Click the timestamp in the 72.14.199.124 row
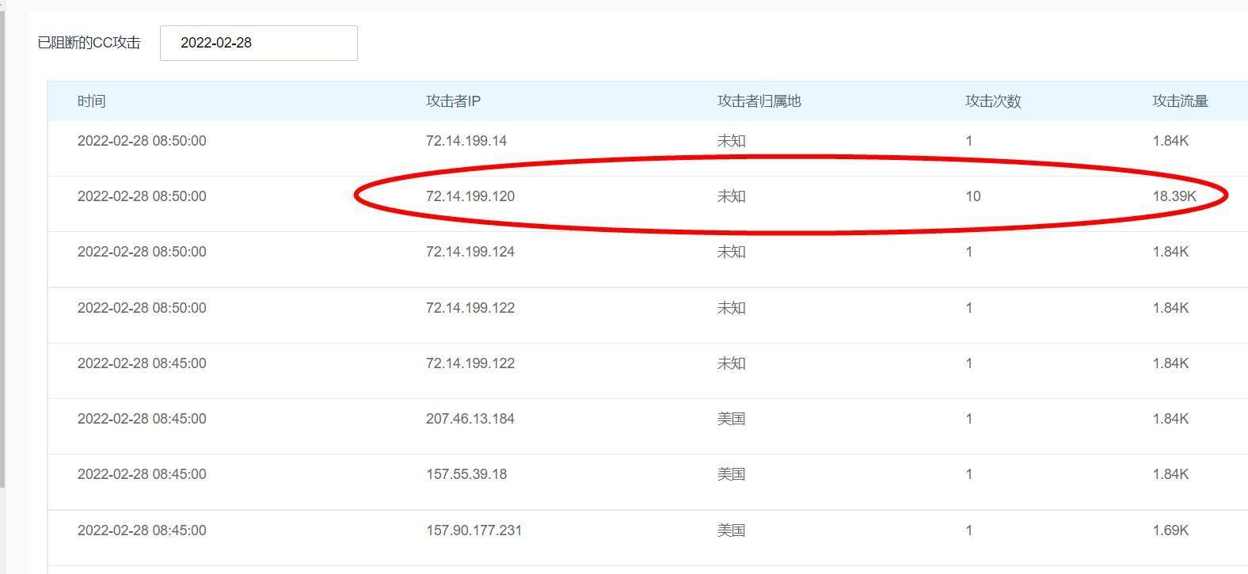This screenshot has height=574, width=1248. [x=142, y=252]
